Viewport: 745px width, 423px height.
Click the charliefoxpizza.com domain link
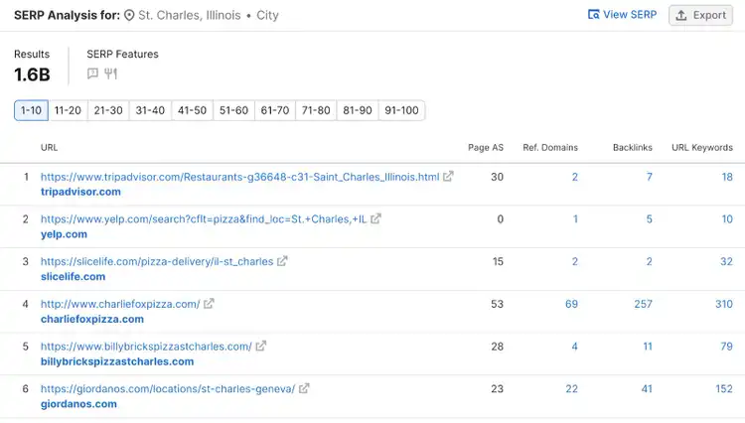92,319
